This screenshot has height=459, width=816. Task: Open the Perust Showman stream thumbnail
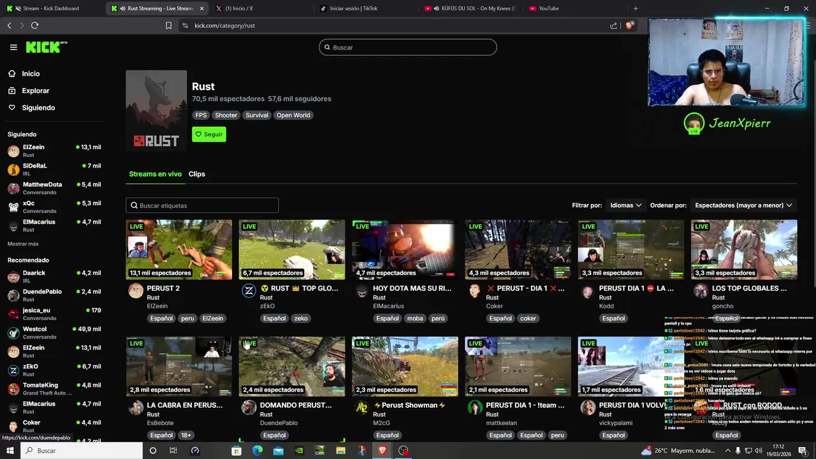405,367
